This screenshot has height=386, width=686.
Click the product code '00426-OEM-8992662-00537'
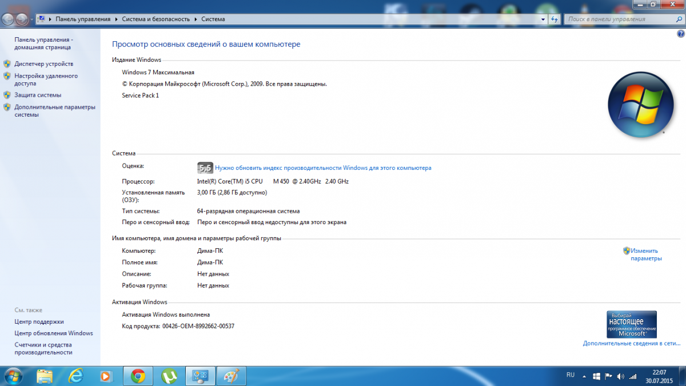[x=198, y=326]
